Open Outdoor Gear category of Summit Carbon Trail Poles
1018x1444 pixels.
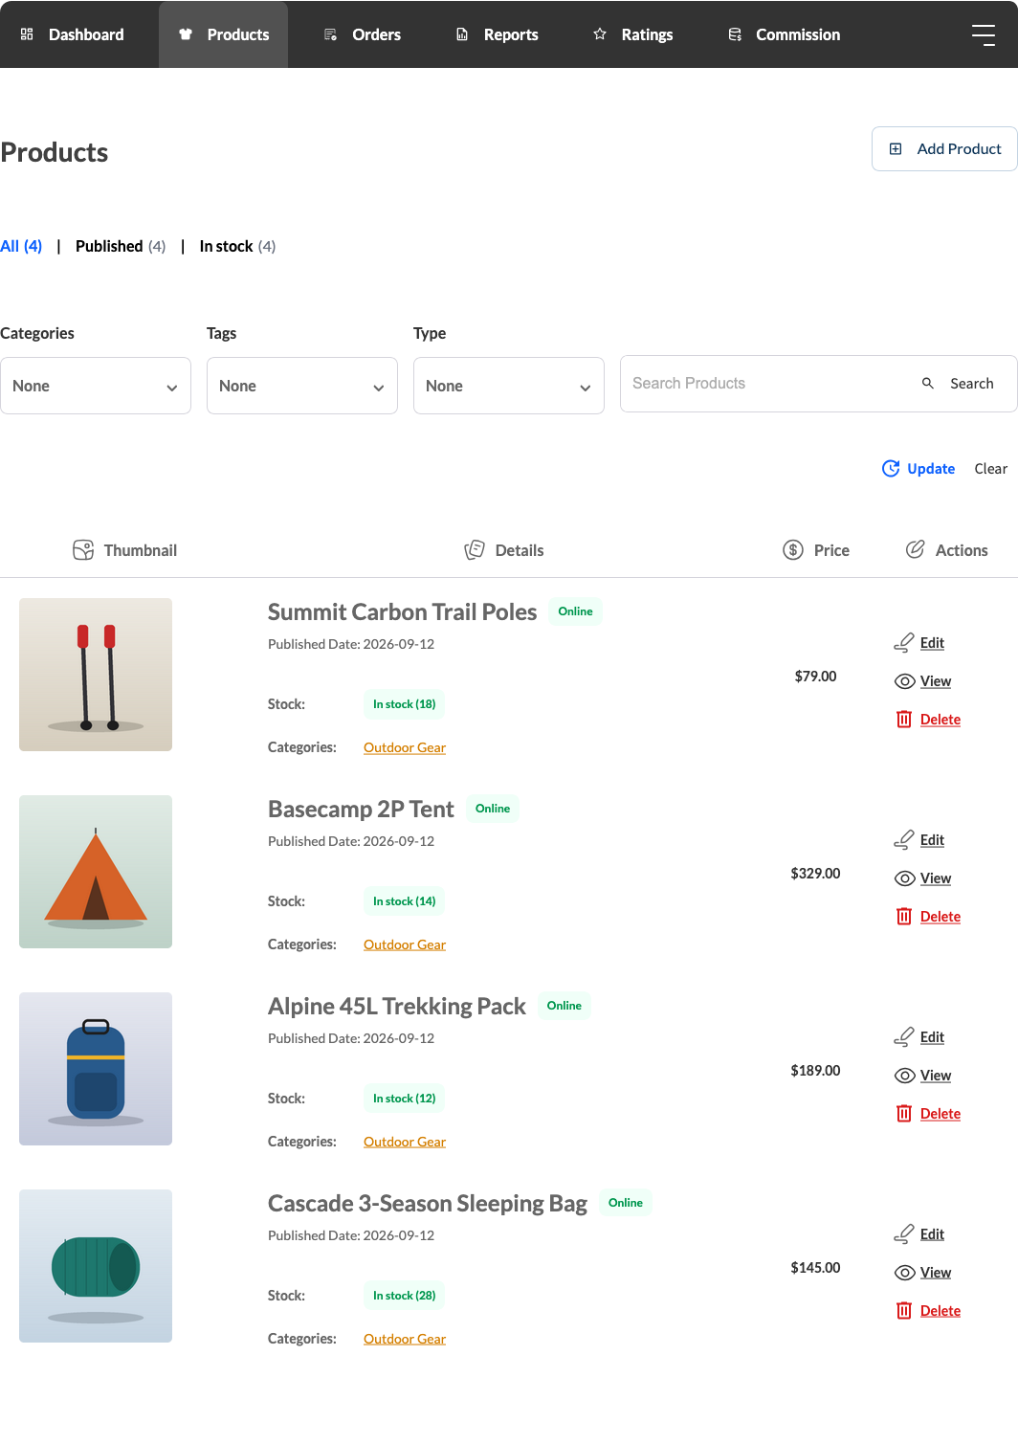coord(405,747)
